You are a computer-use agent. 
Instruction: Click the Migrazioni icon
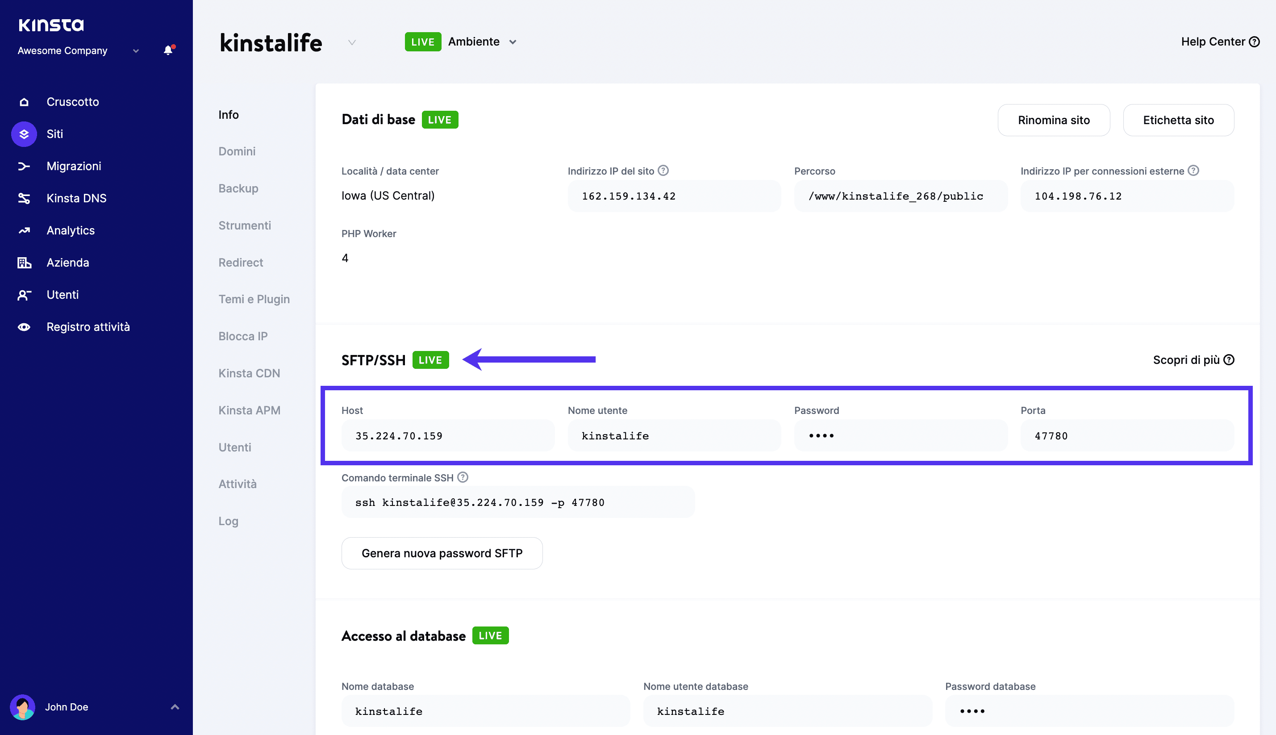point(24,166)
